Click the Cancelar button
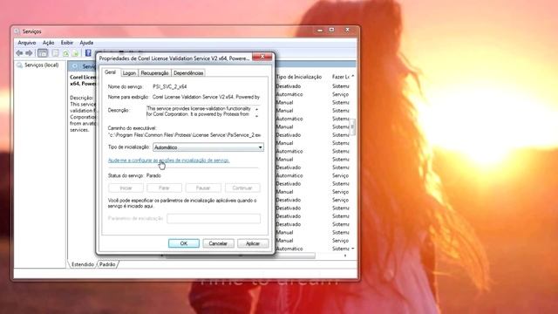 pos(218,243)
